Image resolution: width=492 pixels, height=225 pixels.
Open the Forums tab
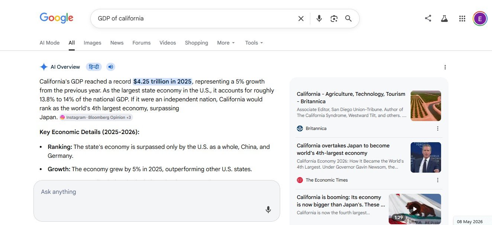click(142, 43)
